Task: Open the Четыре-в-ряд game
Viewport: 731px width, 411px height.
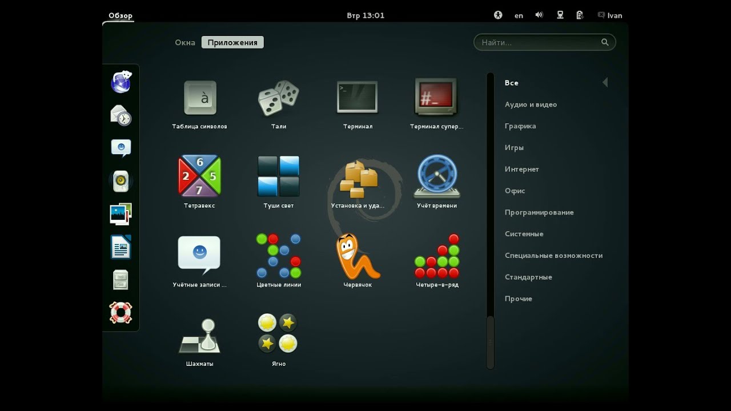Action: [x=437, y=261]
